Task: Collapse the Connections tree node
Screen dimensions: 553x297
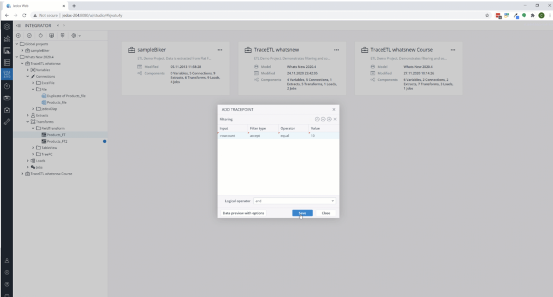Action: [28, 77]
